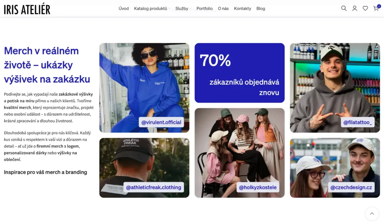View wishlist via heart icon
This screenshot has width=384, height=224.
(x=365, y=8)
